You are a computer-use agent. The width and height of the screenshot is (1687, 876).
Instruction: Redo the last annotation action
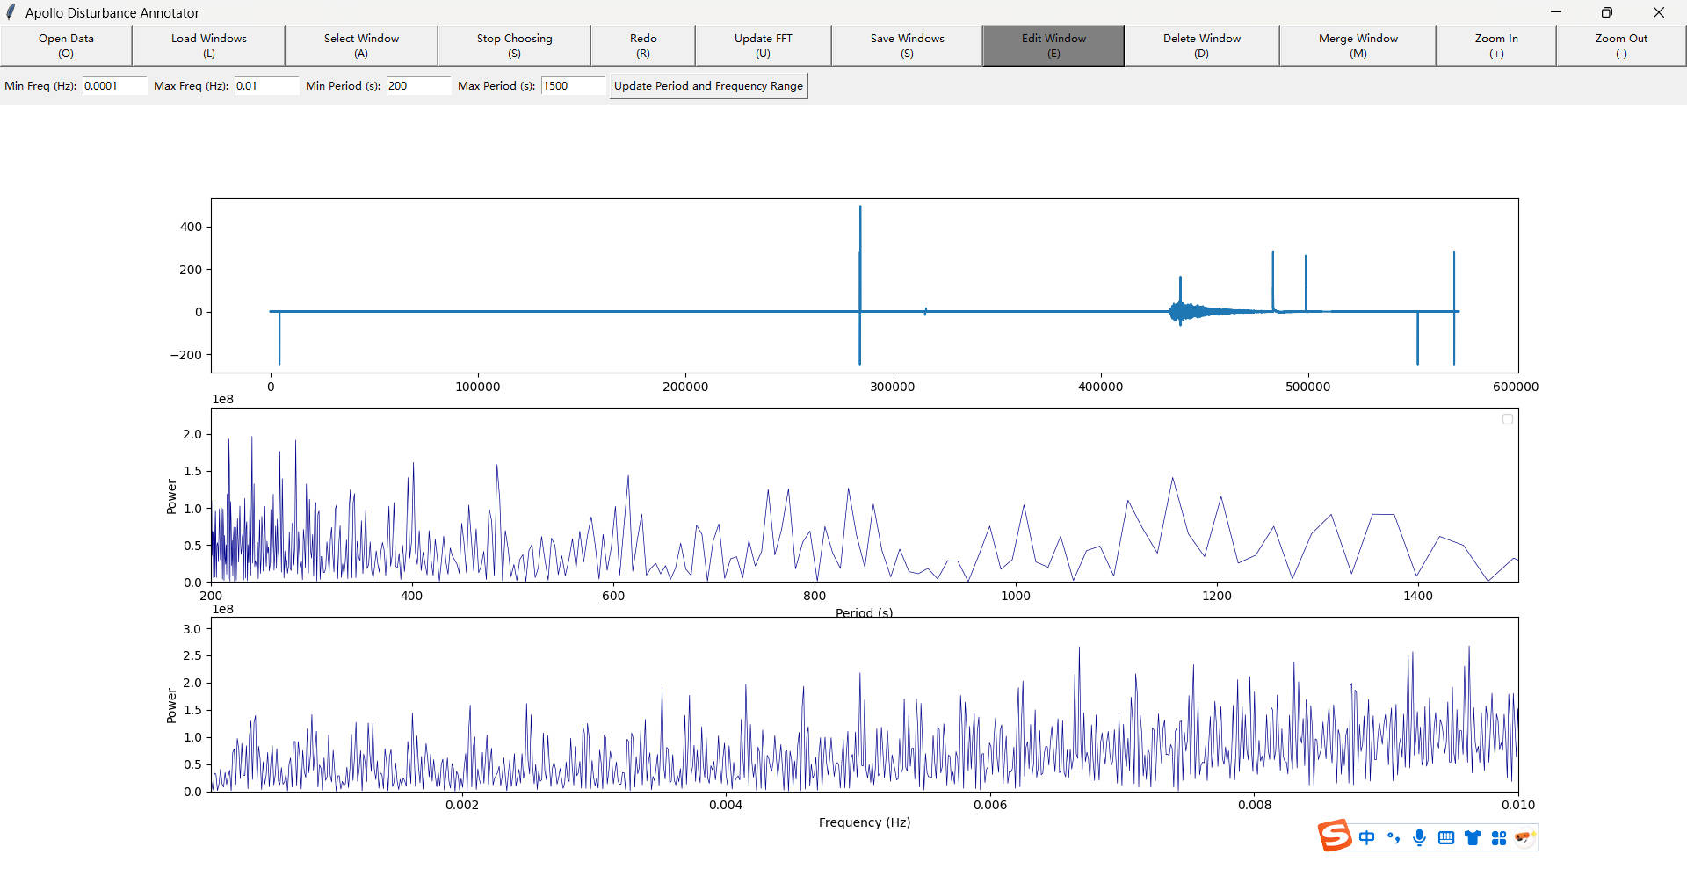pos(642,45)
